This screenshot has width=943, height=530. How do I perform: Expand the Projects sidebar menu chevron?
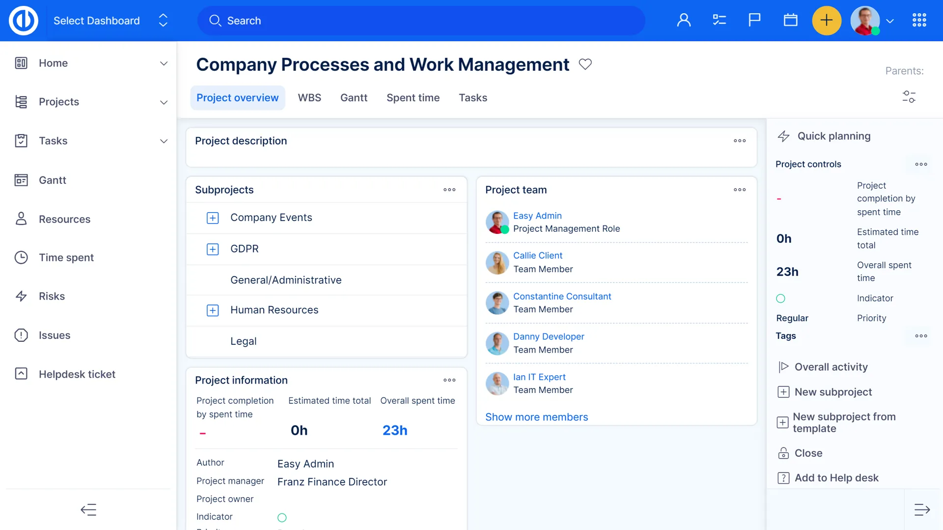tap(164, 102)
